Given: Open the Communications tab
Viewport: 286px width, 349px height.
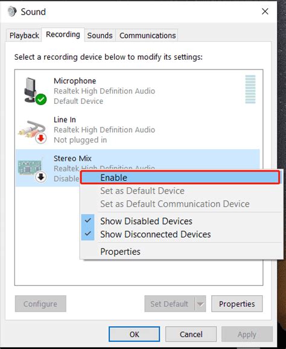Looking at the screenshot, I should tap(147, 36).
